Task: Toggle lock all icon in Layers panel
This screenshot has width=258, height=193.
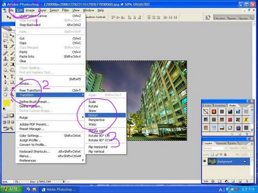Action: pos(225,154)
